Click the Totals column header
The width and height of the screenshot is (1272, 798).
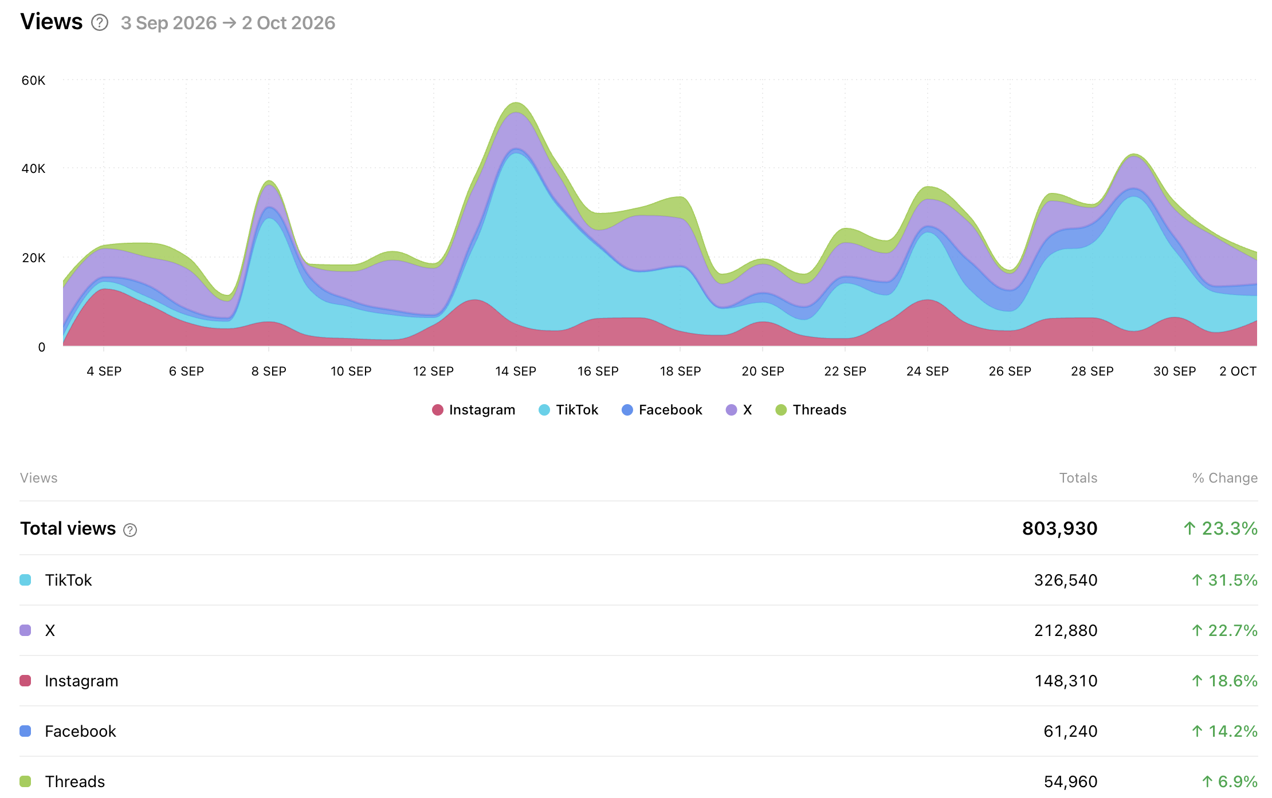[1078, 478]
